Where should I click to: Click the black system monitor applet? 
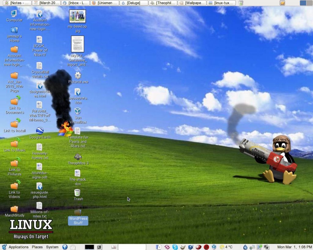pyautogui.click(x=90, y=247)
